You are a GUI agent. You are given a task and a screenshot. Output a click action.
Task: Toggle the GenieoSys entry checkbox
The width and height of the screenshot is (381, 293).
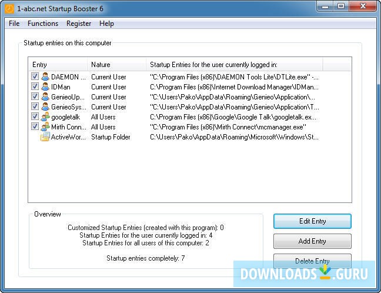click(35, 106)
